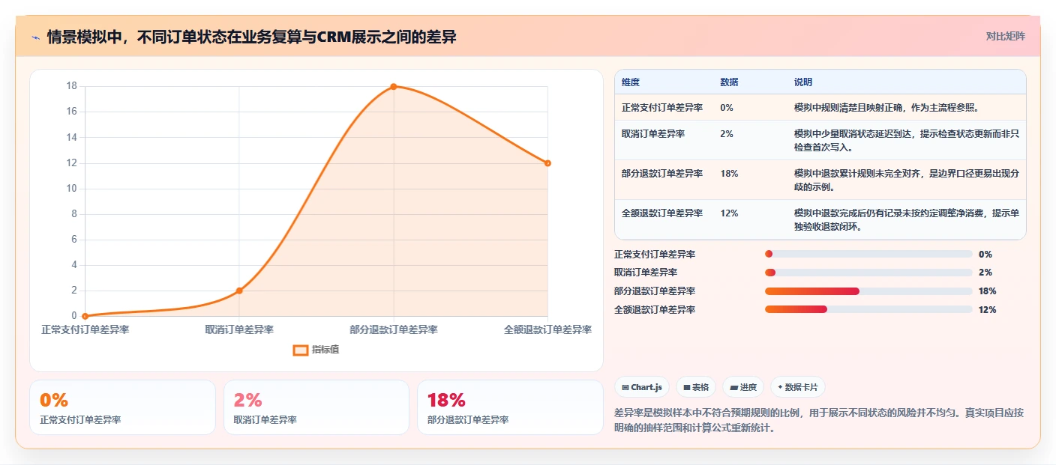Select 全额退款订单差异率 cell in the table
Viewport: 1056px width, 465px height.
click(x=662, y=213)
